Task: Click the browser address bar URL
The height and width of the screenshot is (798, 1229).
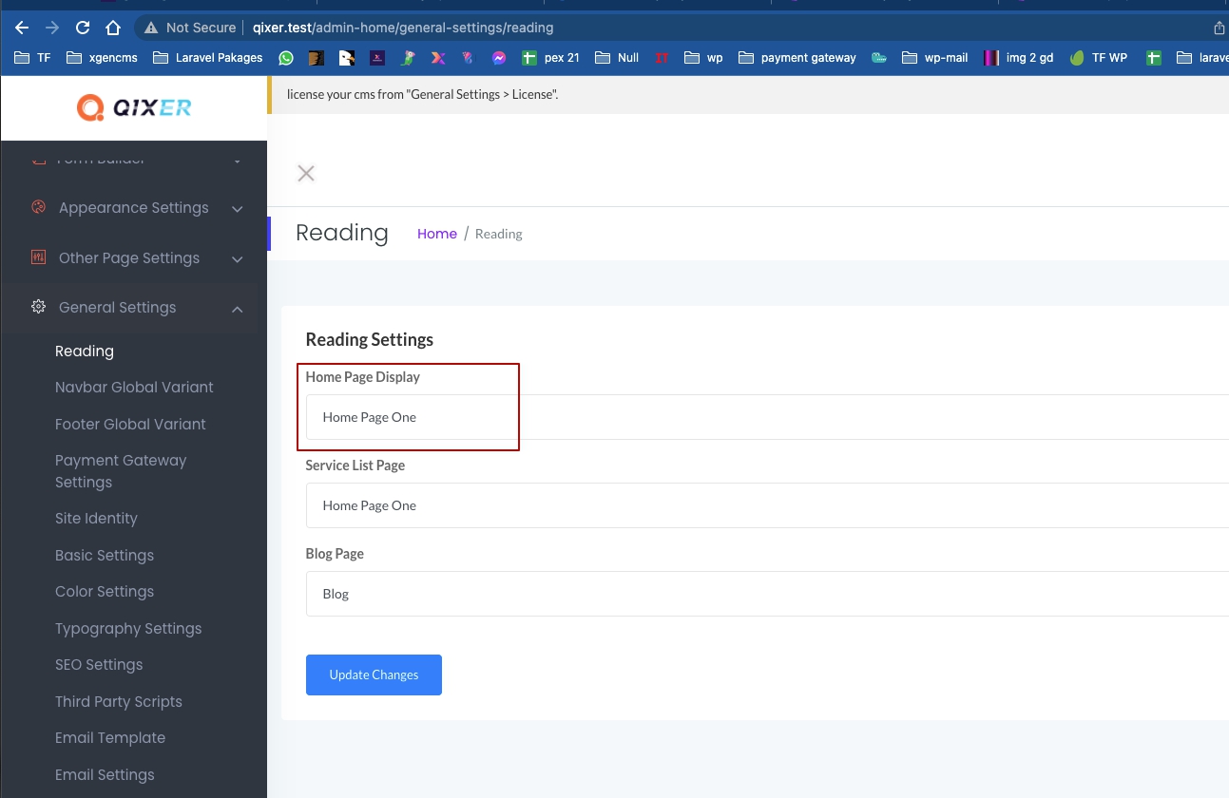Action: (x=403, y=28)
